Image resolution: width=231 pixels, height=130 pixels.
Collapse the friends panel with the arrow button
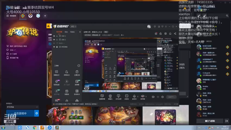[227, 121]
